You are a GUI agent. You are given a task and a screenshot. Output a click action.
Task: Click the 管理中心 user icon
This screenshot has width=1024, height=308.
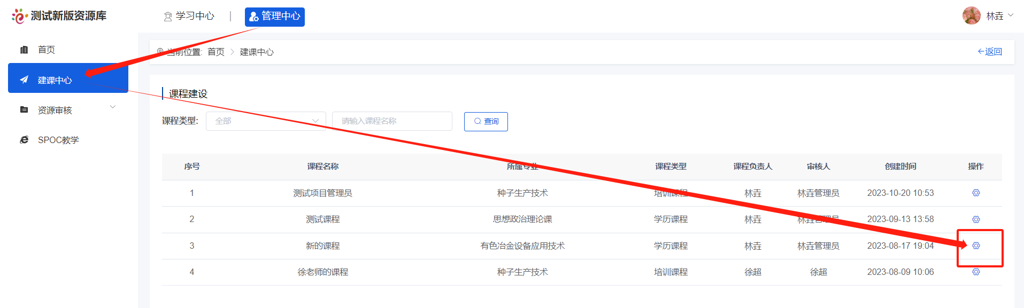[x=254, y=17]
